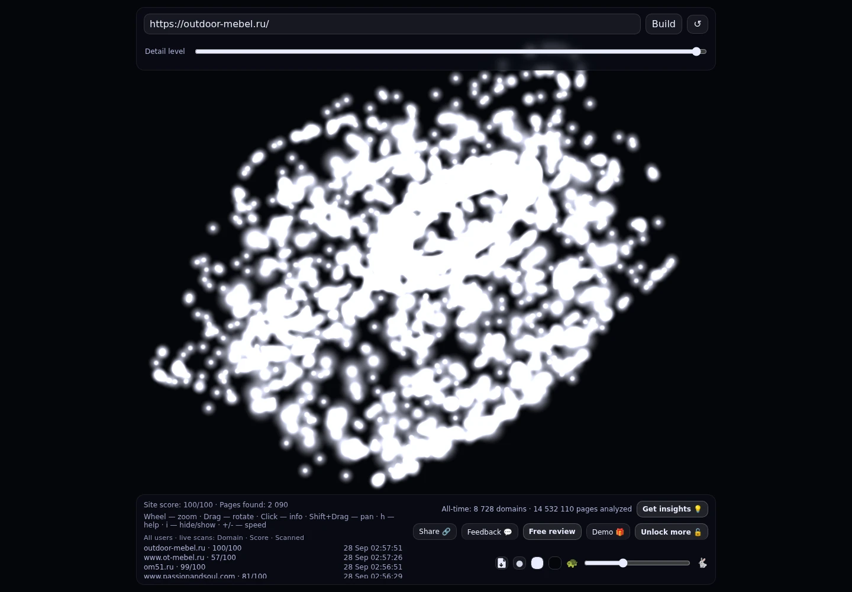Select the black color swatch

click(555, 563)
